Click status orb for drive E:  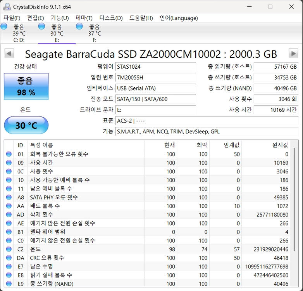pos(41,26)
